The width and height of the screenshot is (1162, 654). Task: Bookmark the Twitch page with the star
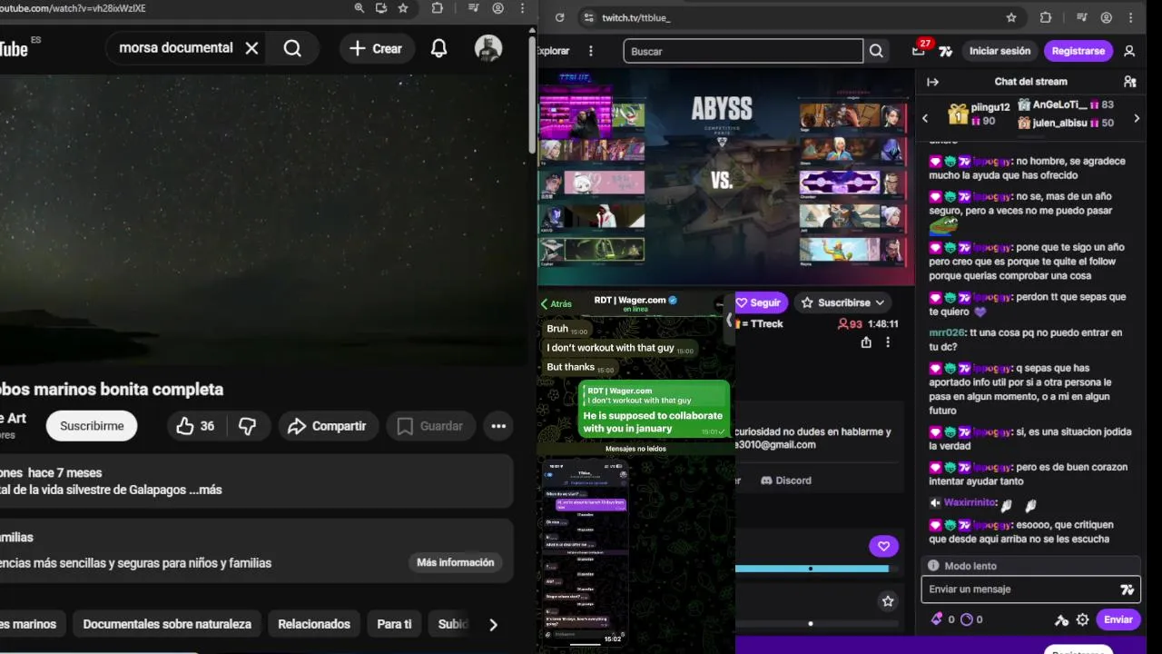[1011, 17]
